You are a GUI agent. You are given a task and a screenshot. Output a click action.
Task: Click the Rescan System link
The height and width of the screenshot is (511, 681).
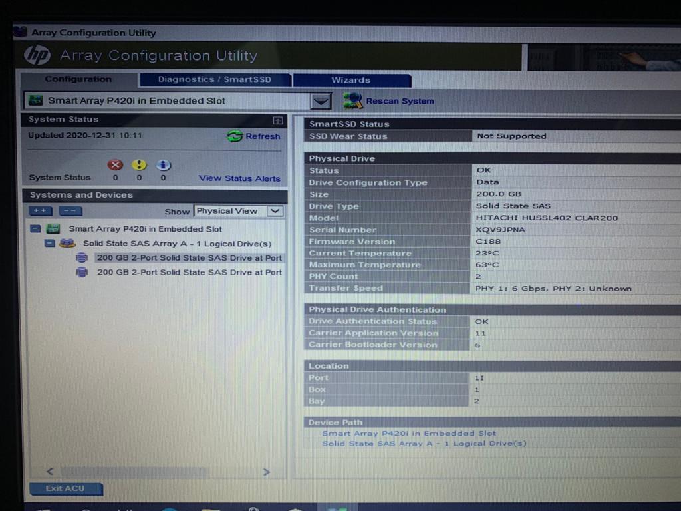coord(400,101)
